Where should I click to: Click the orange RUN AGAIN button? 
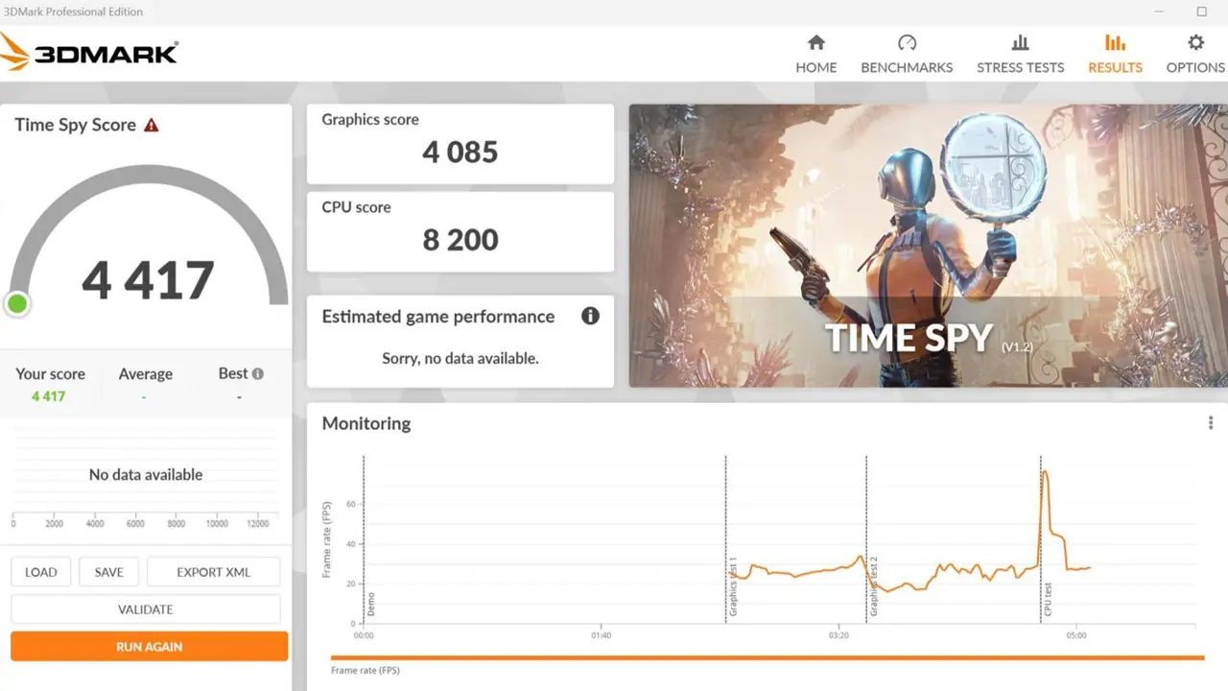pyautogui.click(x=149, y=647)
